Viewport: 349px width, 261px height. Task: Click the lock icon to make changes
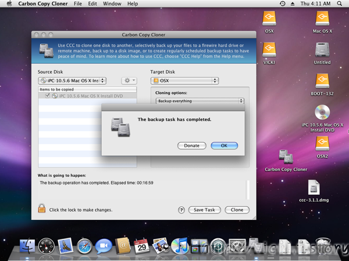[x=42, y=208]
